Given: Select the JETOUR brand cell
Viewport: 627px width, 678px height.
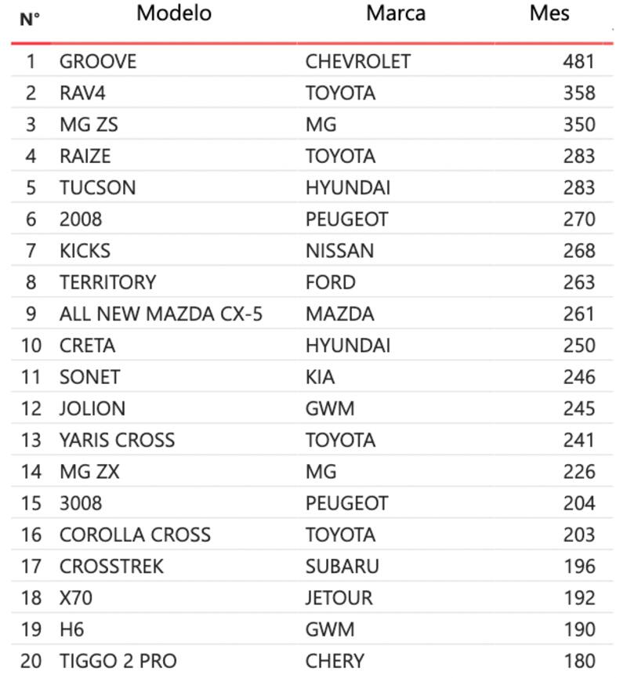Looking at the screenshot, I should coord(339,598).
